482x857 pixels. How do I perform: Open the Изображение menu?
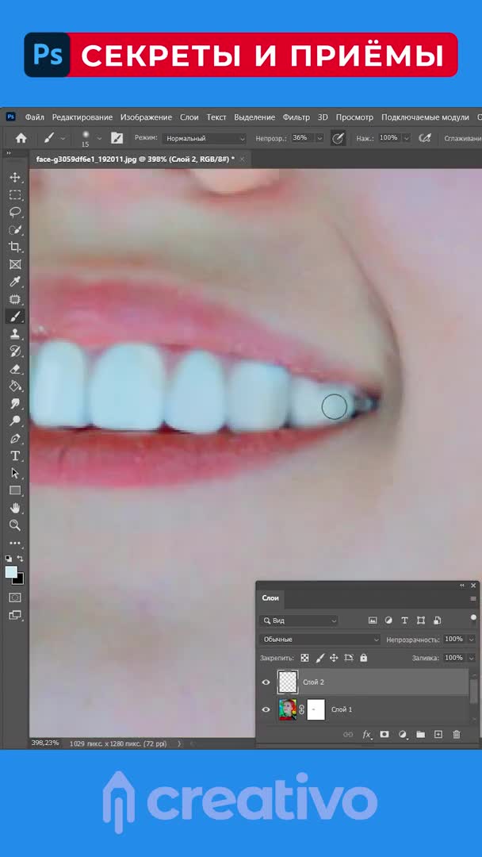click(x=146, y=117)
